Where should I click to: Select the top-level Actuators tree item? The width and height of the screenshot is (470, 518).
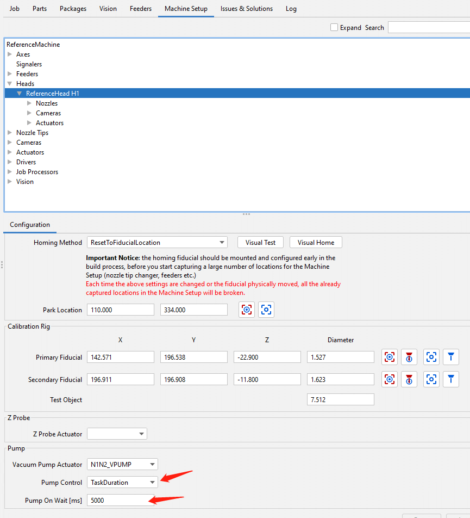30,152
